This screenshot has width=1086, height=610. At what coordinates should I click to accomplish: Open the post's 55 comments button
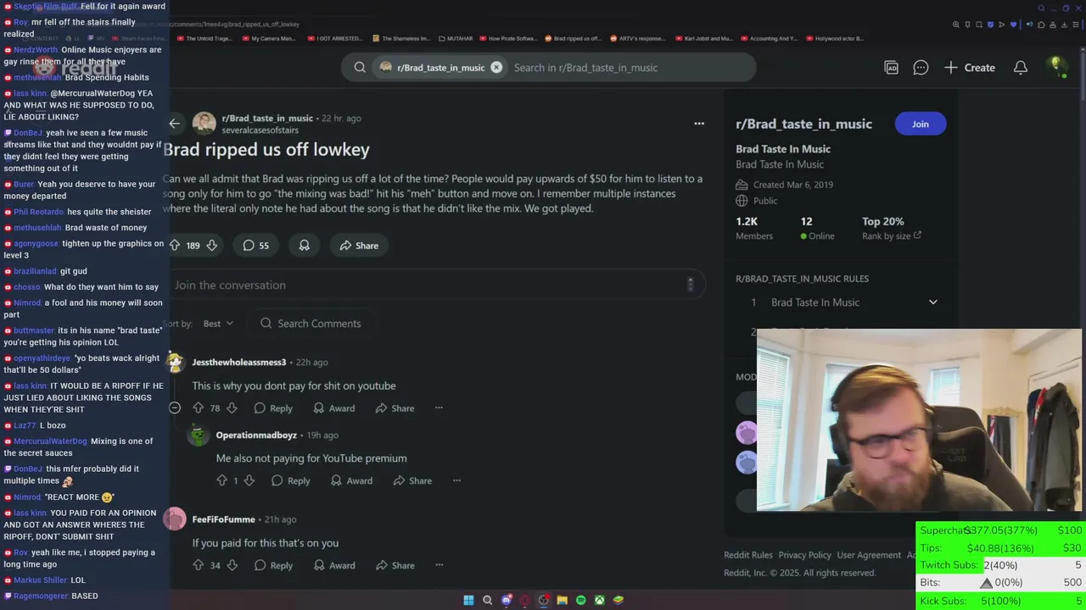tap(256, 246)
